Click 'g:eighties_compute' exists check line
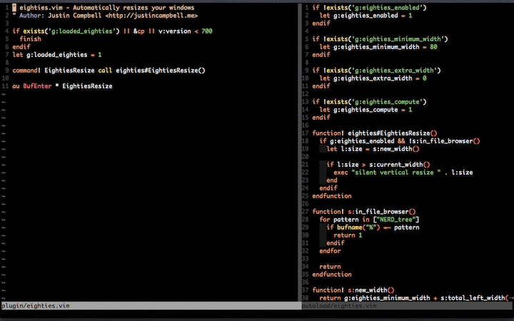514x321 pixels. pyautogui.click(x=370, y=102)
